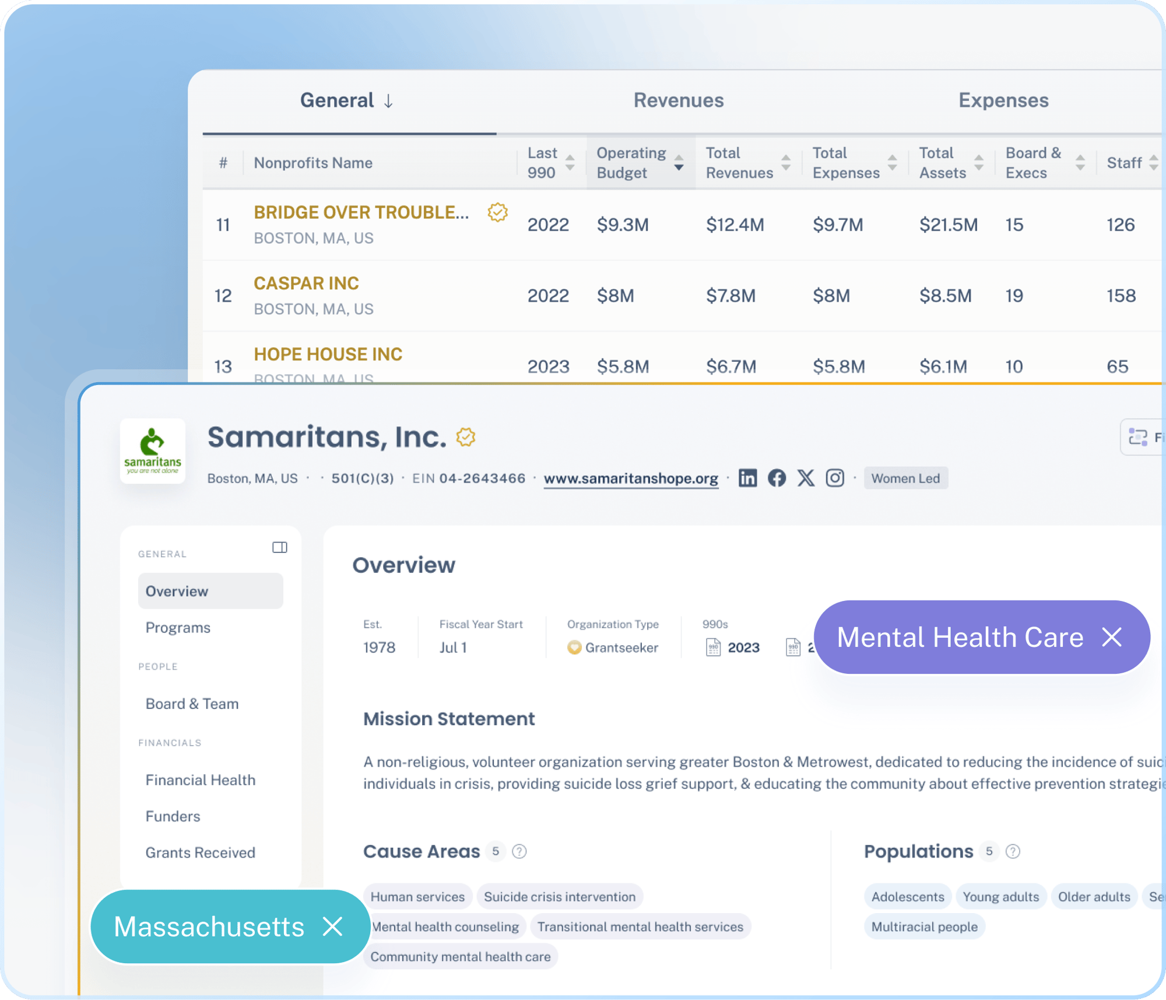Open the X (Twitter) profile icon
The width and height of the screenshot is (1166, 1000).
coord(806,478)
